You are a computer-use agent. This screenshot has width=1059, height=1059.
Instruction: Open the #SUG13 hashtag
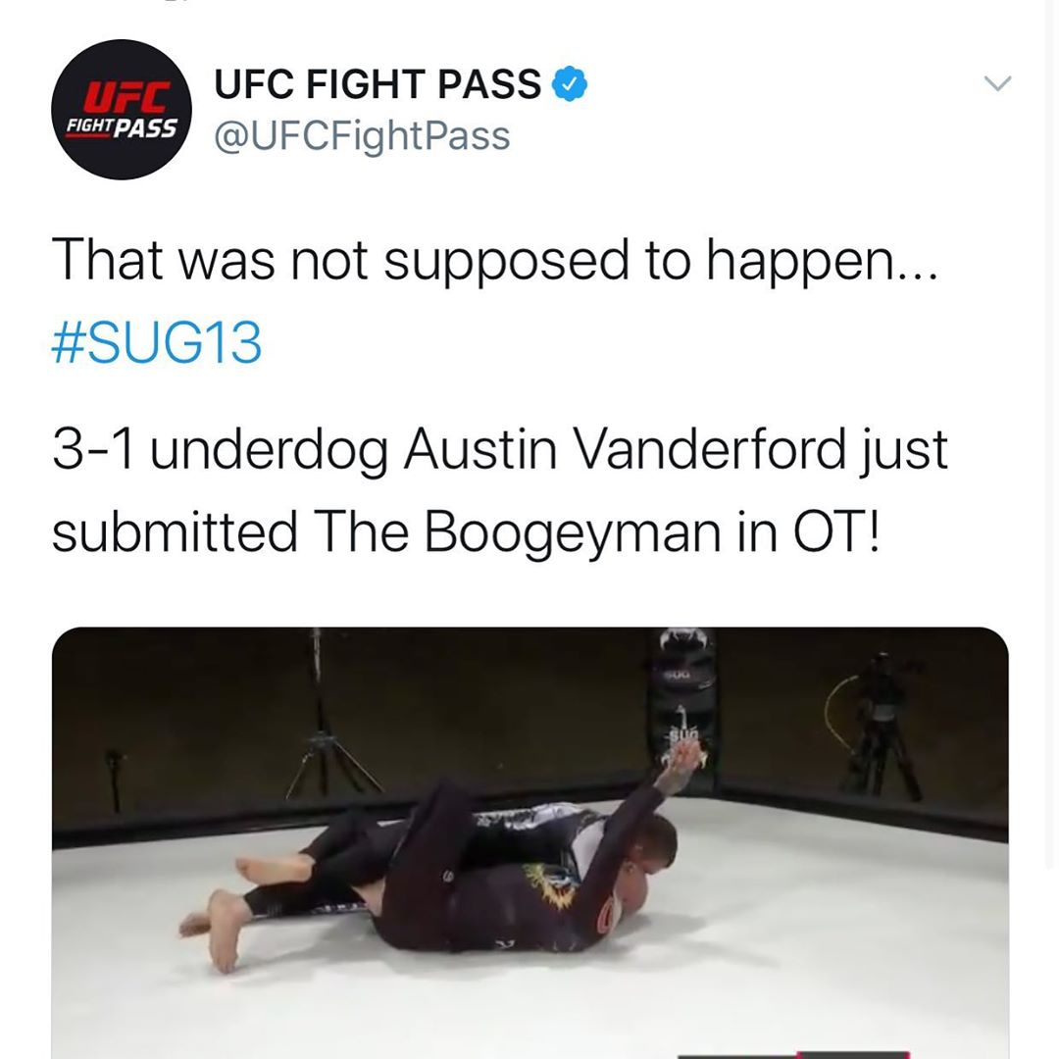[157, 342]
